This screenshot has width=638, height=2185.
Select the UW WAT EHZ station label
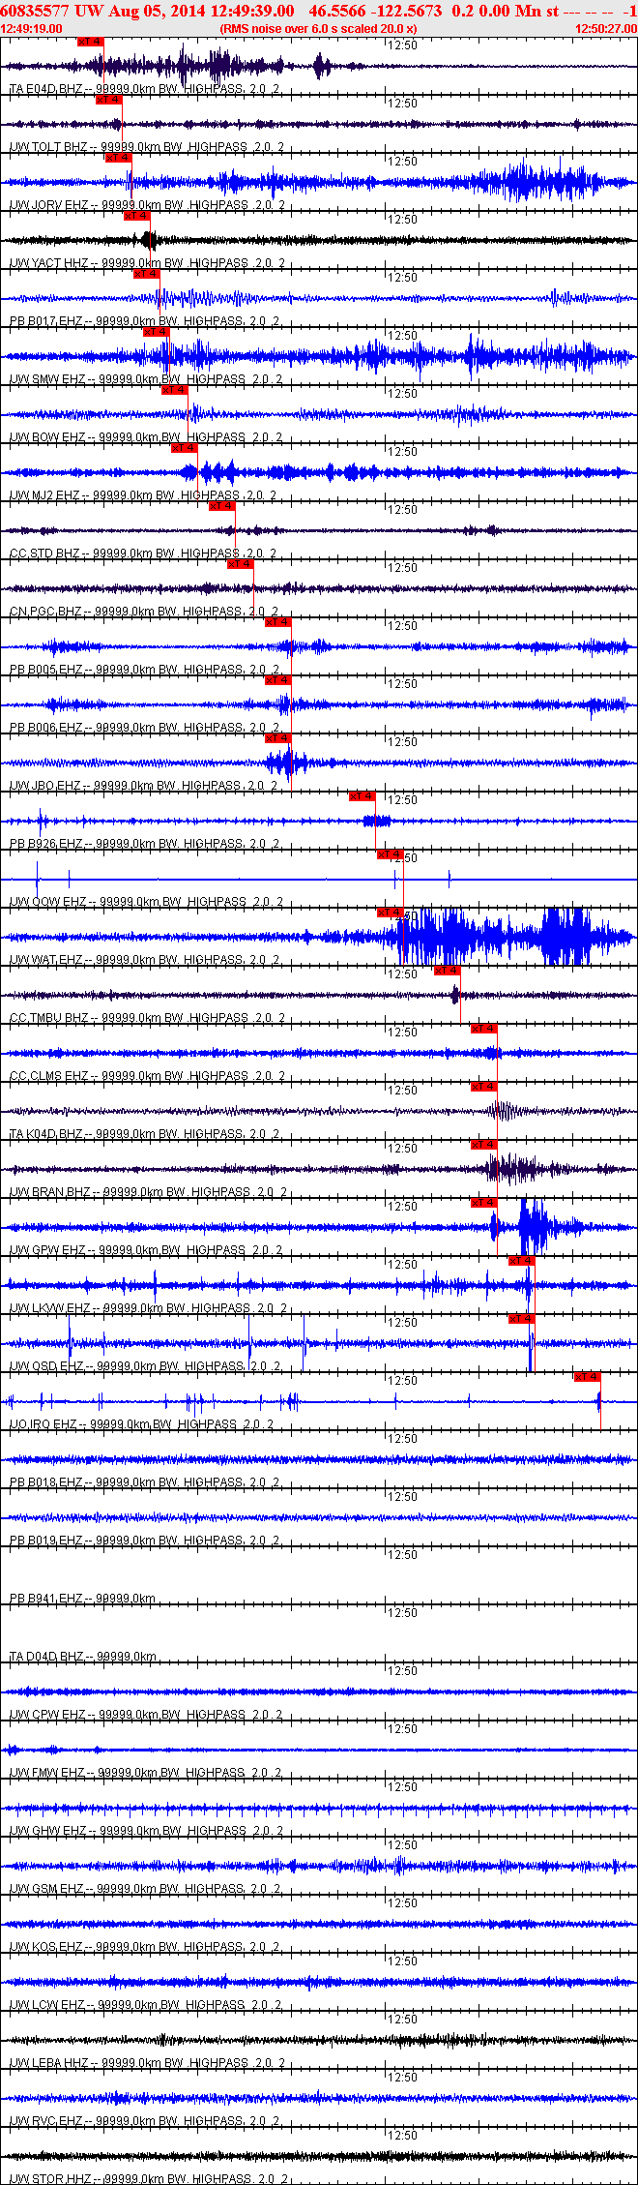[146, 960]
